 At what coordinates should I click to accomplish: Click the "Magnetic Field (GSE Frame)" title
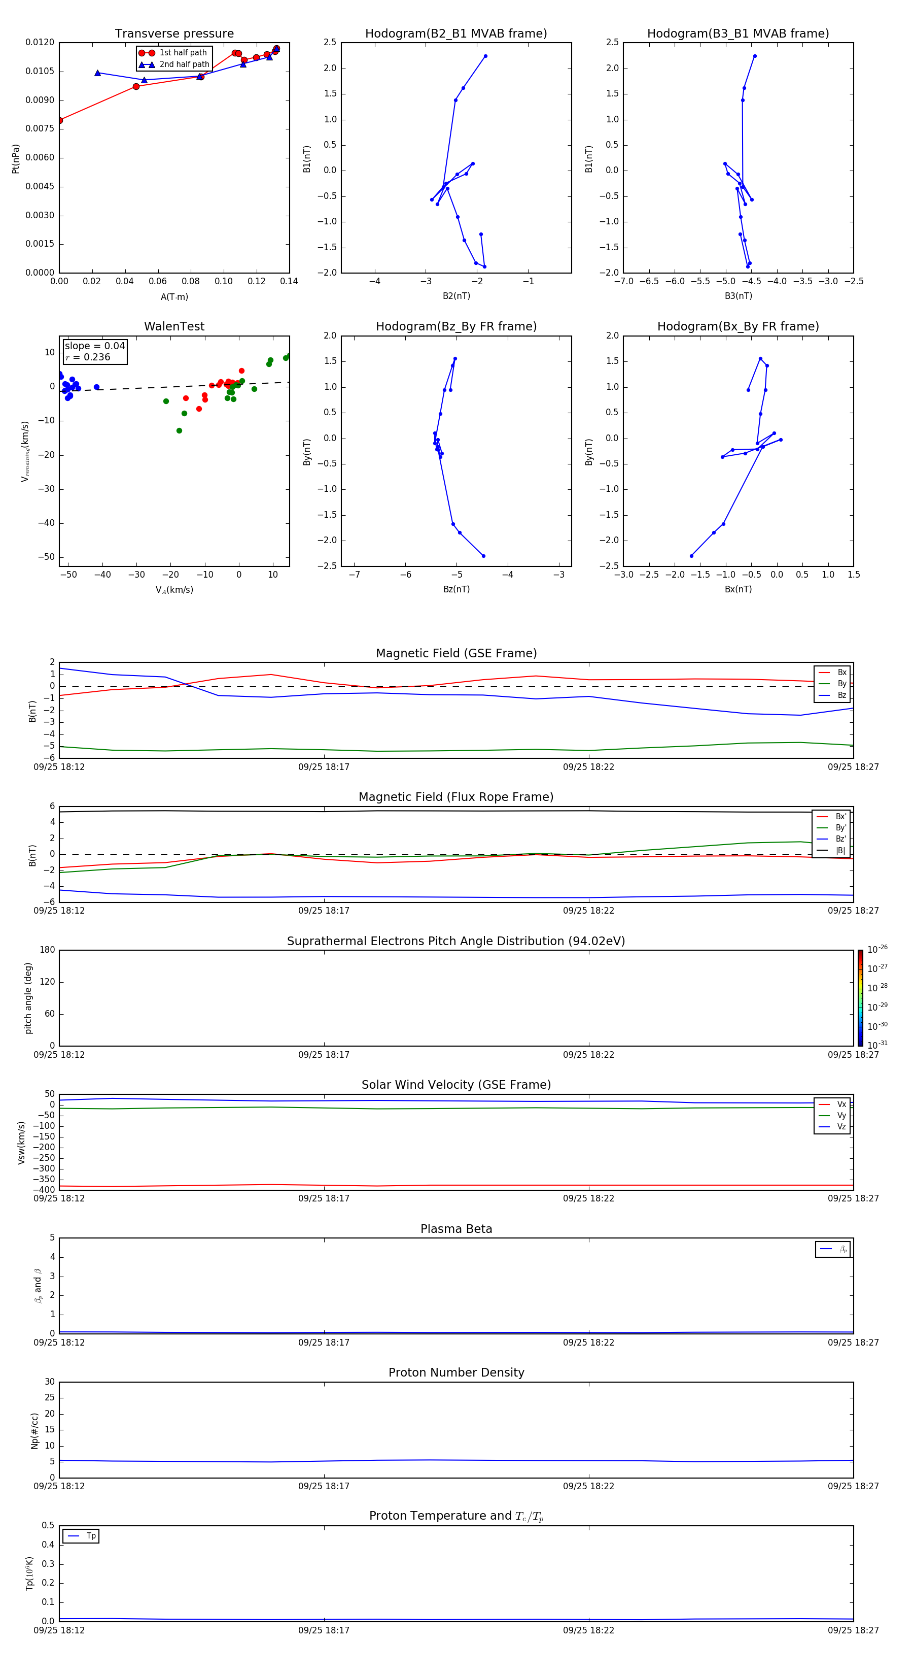coord(455,653)
